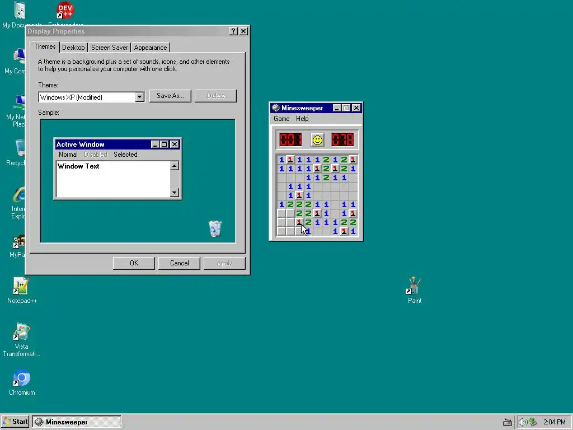Open the Game menu in Minesweeper

(281, 119)
